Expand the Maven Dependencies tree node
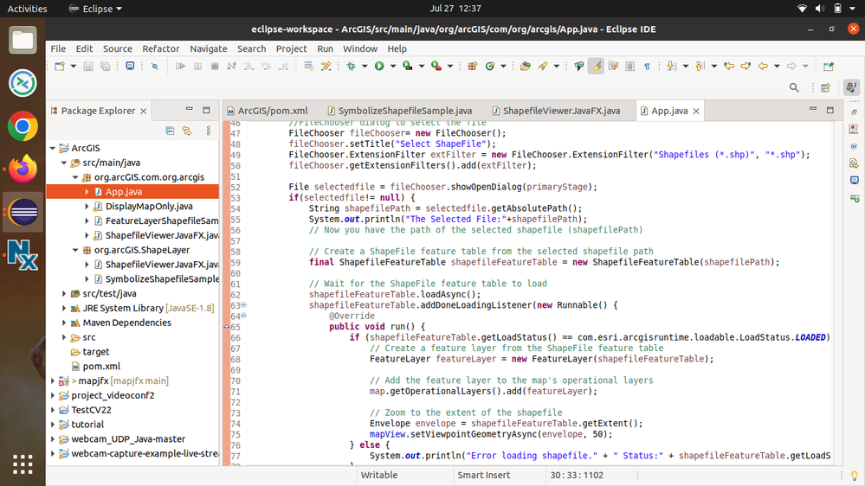 65,323
